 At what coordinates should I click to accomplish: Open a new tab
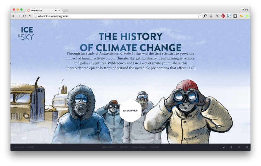tap(66, 11)
